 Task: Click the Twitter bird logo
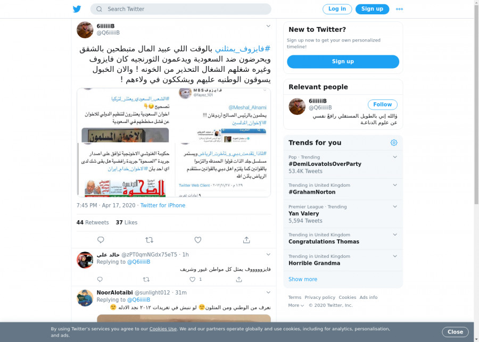pos(77,9)
